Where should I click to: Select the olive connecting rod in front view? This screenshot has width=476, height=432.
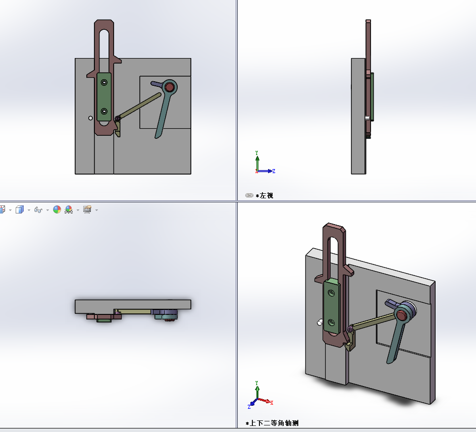(140, 105)
